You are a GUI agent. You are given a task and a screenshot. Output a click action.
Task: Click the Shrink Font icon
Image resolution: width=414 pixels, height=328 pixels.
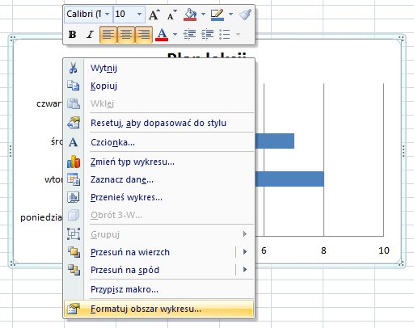coord(171,15)
